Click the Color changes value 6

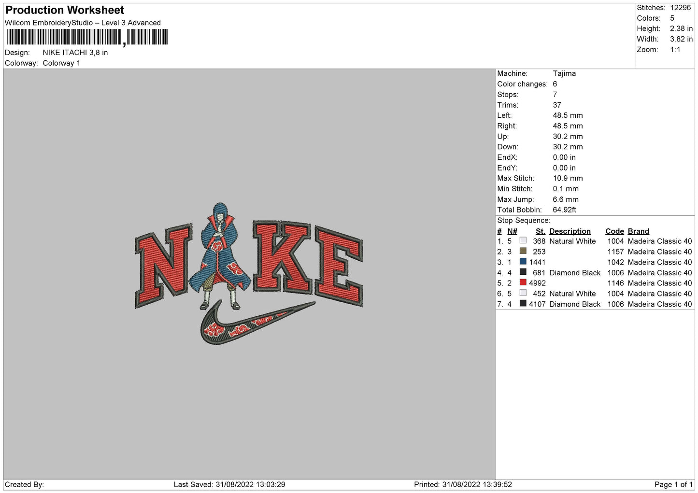click(555, 84)
